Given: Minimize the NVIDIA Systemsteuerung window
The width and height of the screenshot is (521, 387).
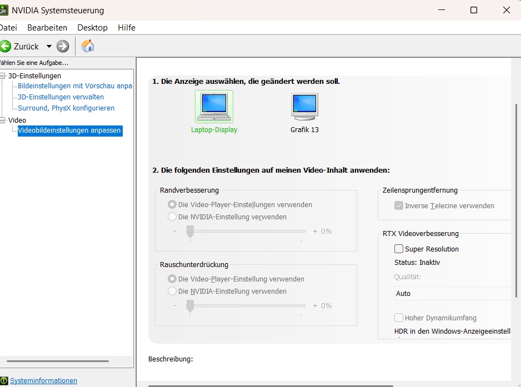Looking at the screenshot, I should tap(442, 11).
